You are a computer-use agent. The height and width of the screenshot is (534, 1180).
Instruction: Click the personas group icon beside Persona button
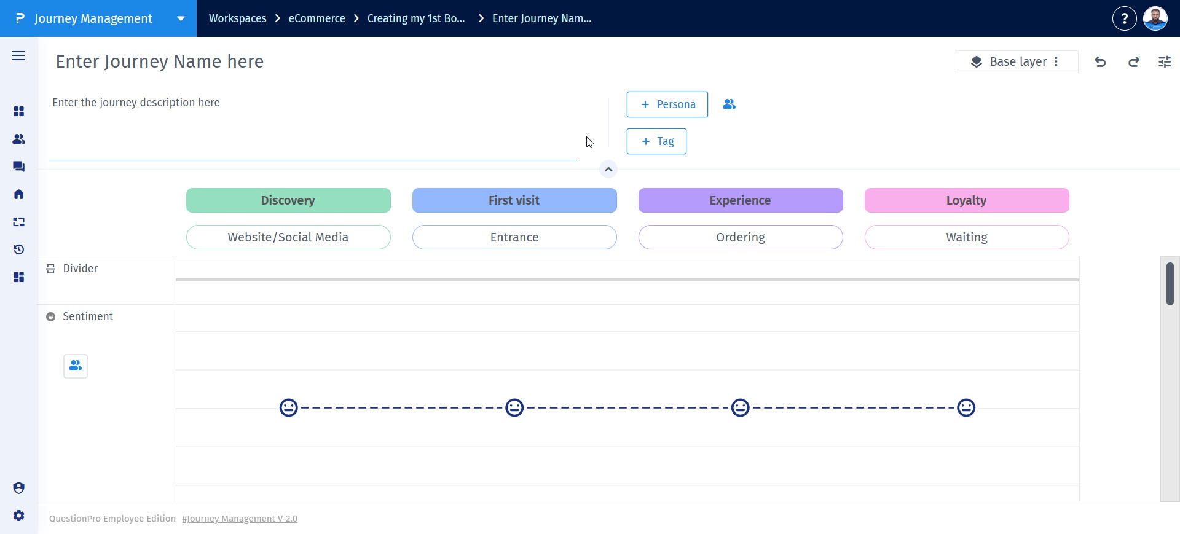tap(730, 104)
